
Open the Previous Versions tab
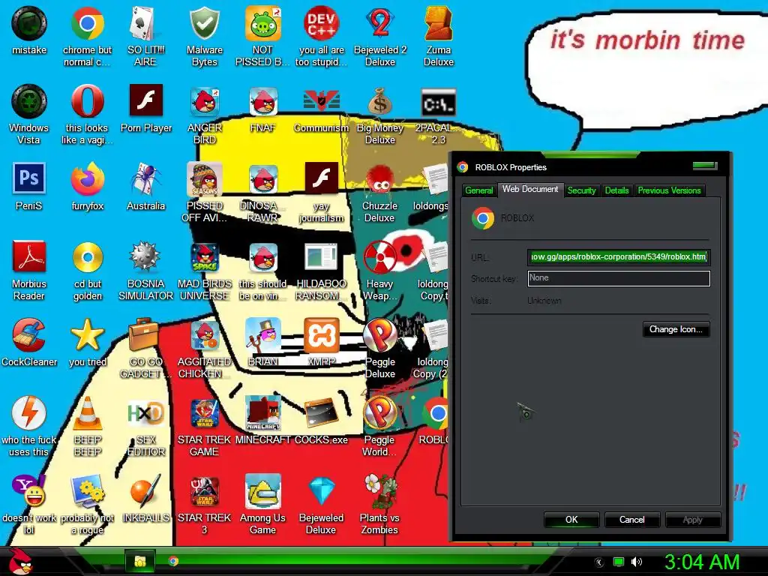[669, 190]
